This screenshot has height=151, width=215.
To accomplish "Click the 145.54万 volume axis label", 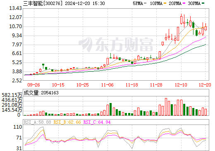I will click(x=12, y=110).
